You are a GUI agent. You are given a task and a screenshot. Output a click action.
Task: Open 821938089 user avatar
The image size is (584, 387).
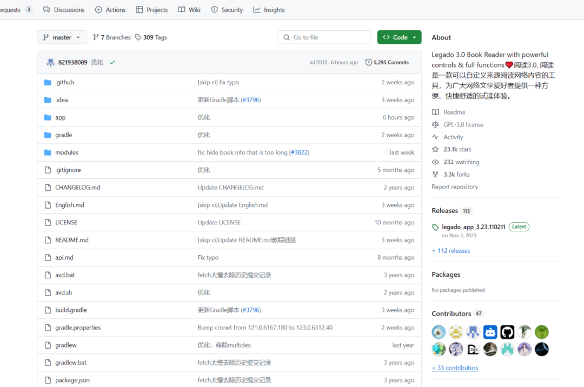50,63
